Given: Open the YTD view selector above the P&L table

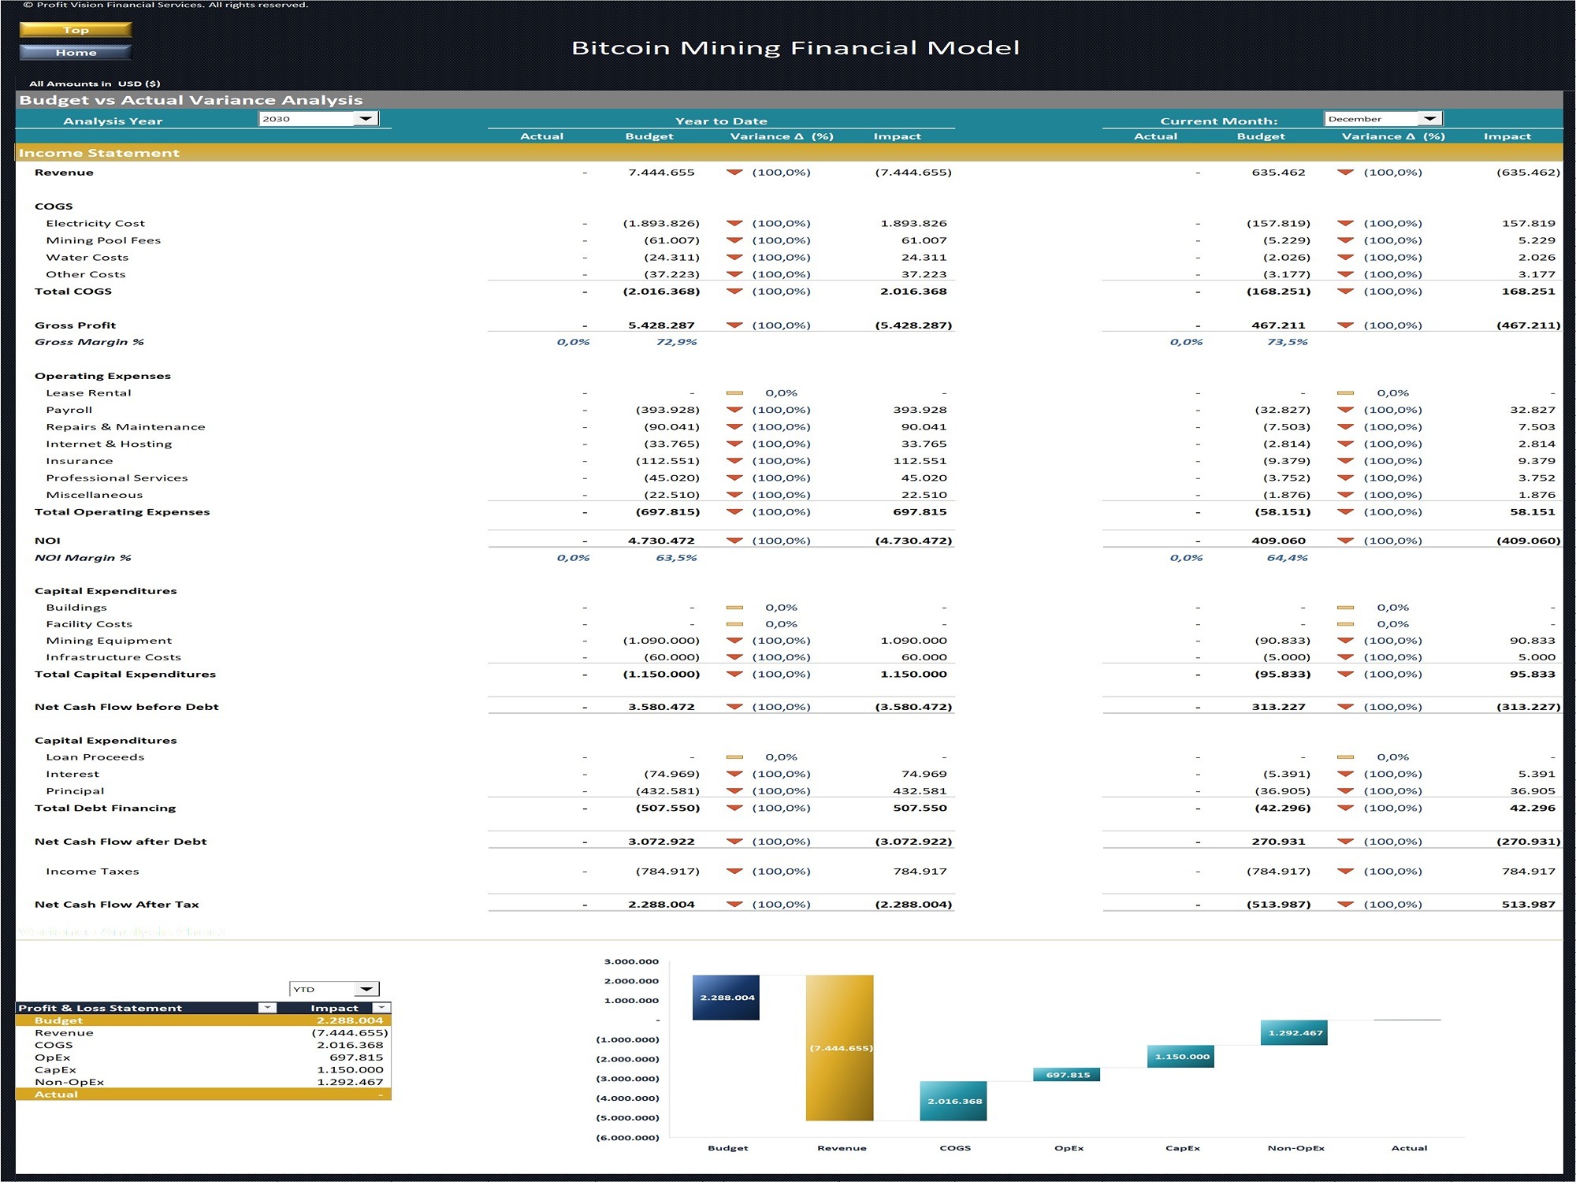Looking at the screenshot, I should [367, 988].
